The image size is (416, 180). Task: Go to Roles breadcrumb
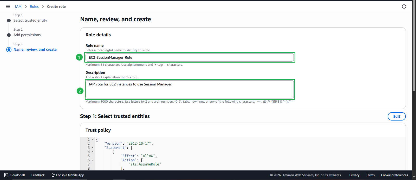34,6
